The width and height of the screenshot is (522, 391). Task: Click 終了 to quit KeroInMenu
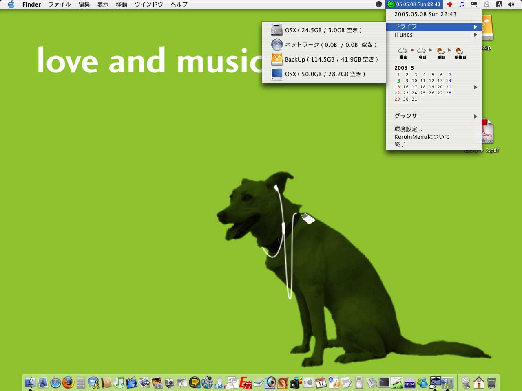pos(400,144)
